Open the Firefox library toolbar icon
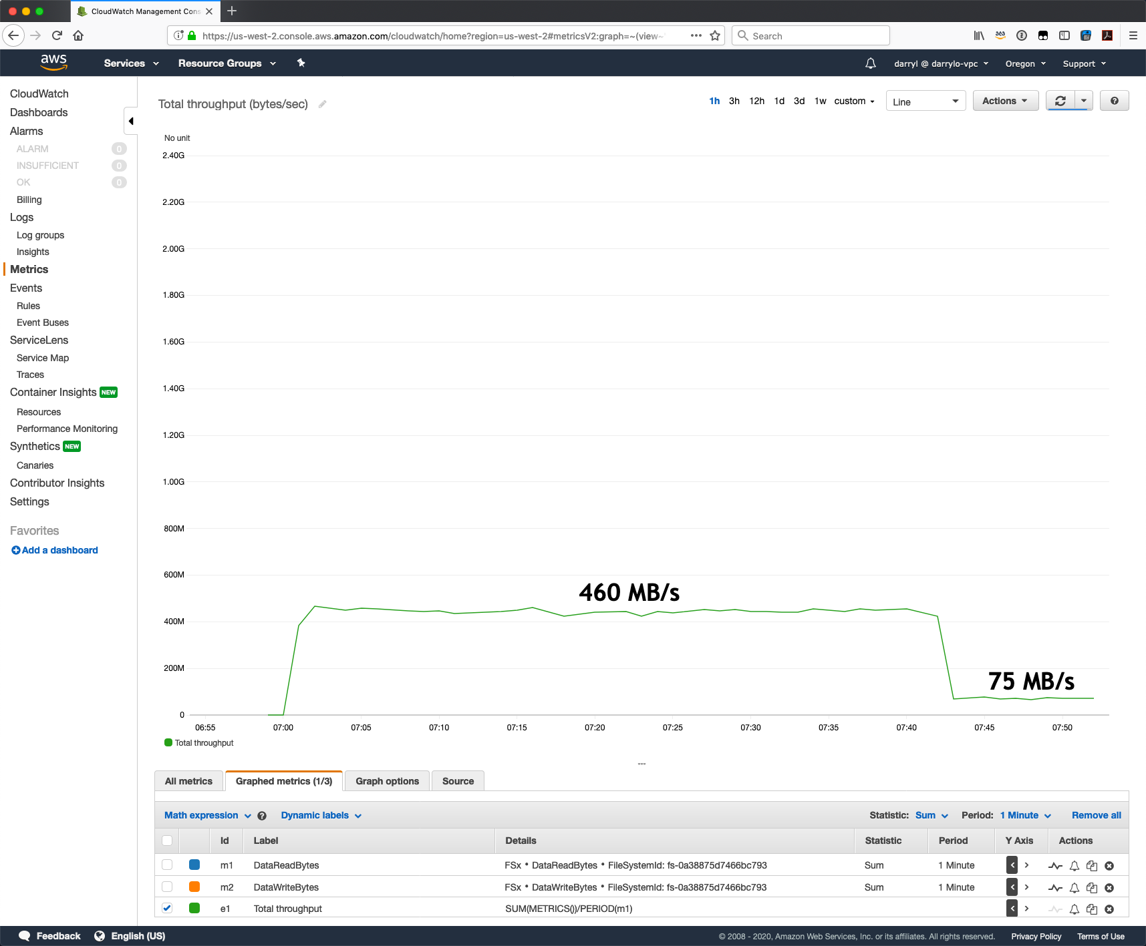The height and width of the screenshot is (946, 1146). [x=978, y=35]
